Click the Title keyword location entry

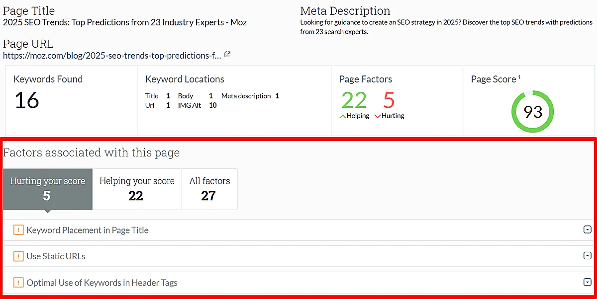[158, 96]
